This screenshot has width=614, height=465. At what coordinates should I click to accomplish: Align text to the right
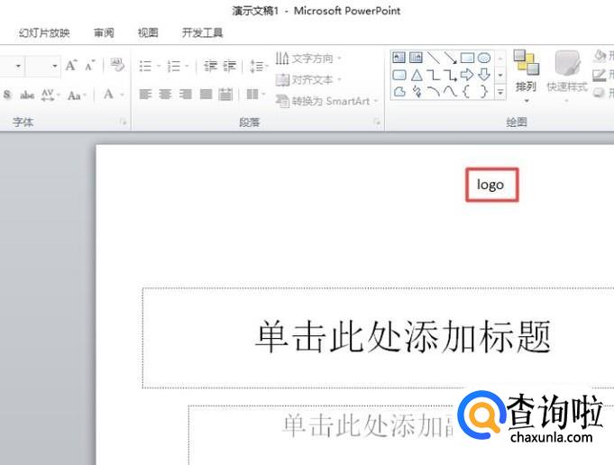185,95
